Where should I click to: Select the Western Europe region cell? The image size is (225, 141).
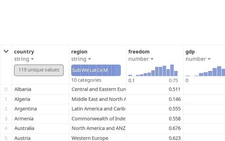(x=90, y=138)
